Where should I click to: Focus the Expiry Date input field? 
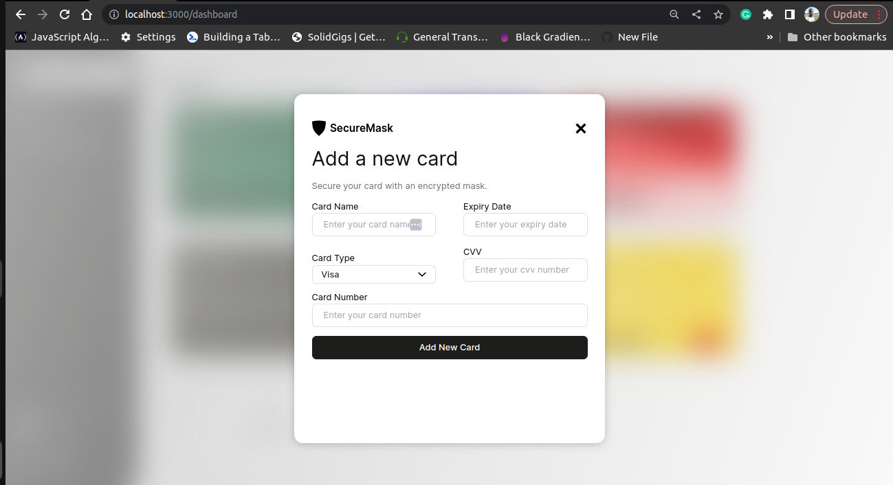525,225
